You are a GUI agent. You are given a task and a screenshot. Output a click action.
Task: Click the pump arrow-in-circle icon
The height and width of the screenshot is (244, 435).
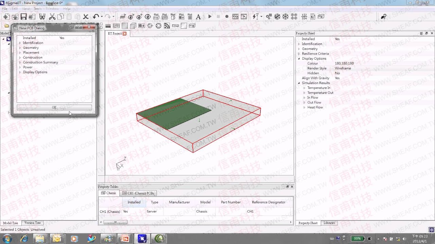point(150,26)
